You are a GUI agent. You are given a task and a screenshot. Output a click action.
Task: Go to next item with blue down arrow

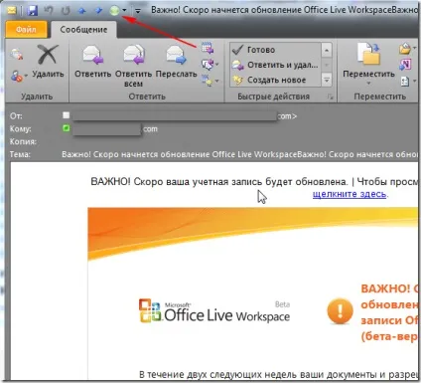point(98,11)
